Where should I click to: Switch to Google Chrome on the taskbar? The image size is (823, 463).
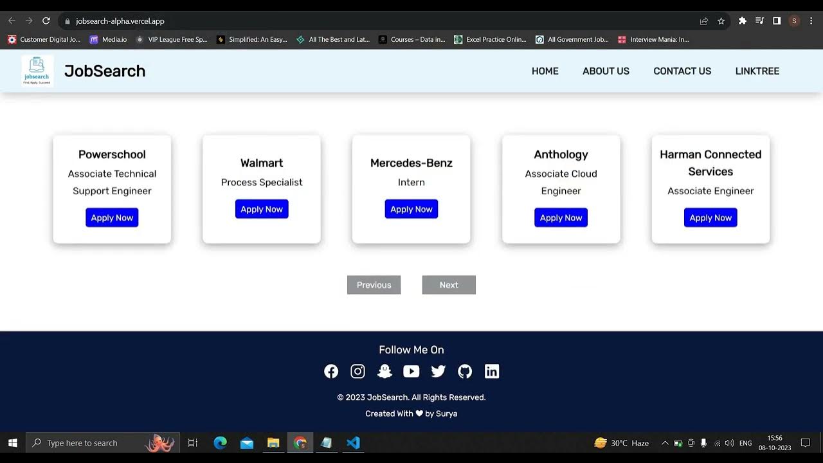click(x=300, y=443)
